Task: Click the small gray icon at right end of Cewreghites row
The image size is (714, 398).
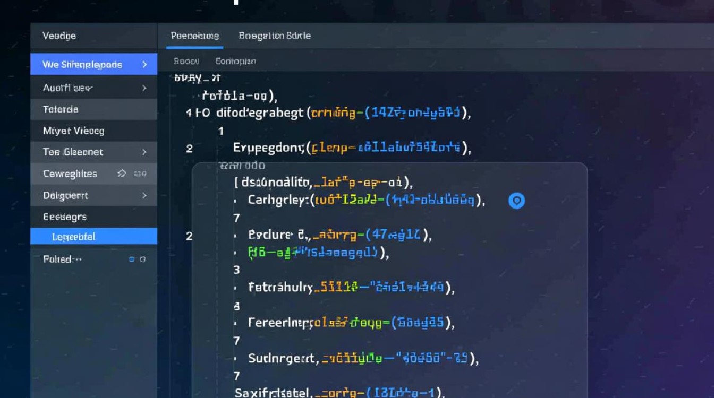Action: point(140,174)
